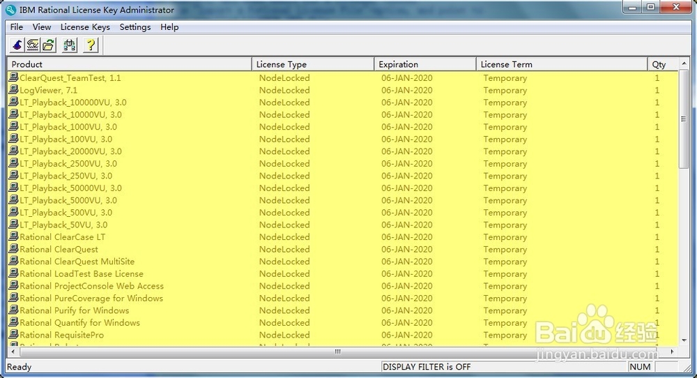Click the horizontal scrollbar left arrow

(x=13, y=351)
